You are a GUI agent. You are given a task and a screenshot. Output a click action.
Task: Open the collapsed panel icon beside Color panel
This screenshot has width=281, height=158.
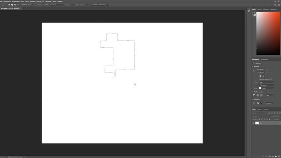click(x=249, y=11)
